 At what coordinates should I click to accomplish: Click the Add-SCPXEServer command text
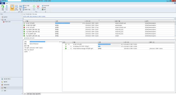coord(34,44)
